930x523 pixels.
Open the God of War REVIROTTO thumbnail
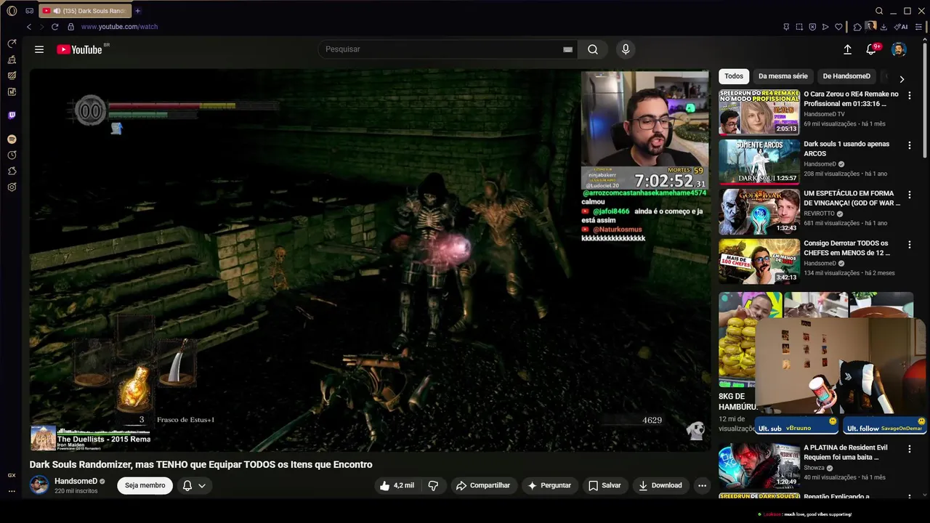point(759,211)
